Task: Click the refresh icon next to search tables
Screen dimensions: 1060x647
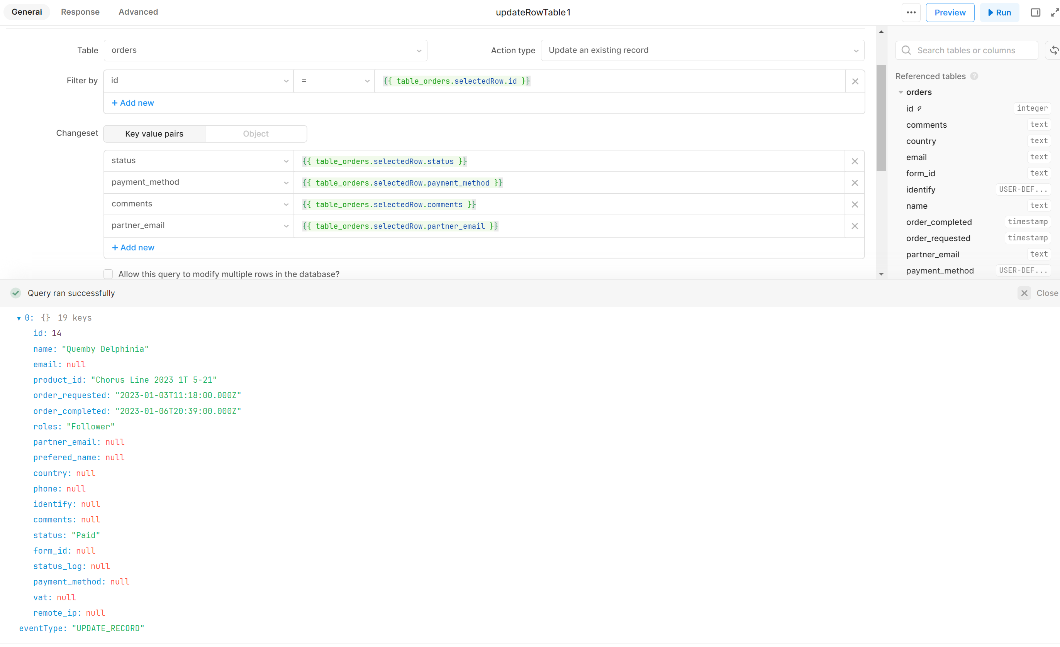Action: (1055, 51)
